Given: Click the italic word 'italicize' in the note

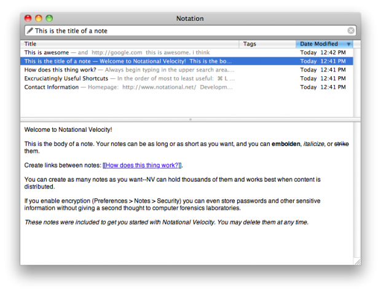Looking at the screenshot, I should [x=313, y=144].
